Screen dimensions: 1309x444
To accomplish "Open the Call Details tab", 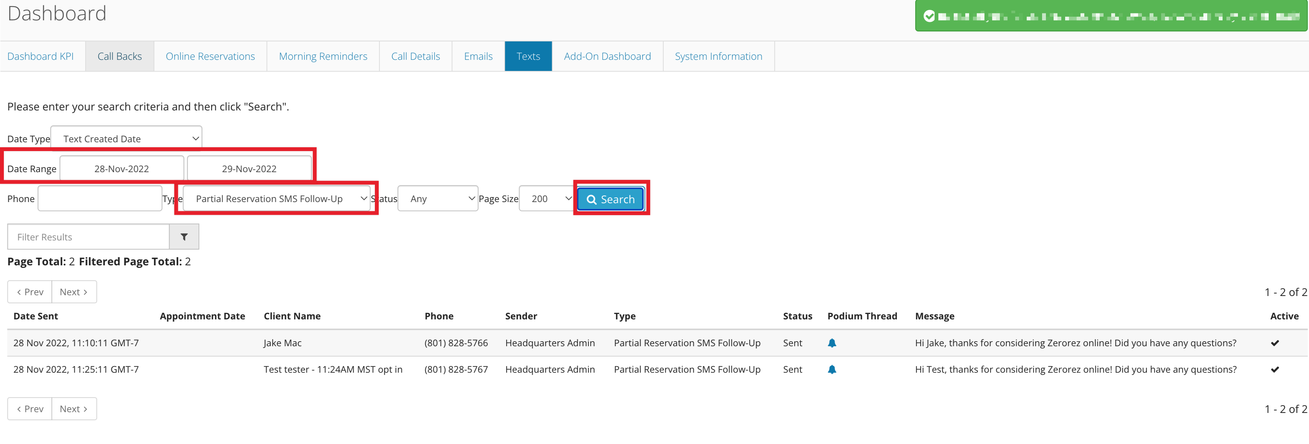I will click(416, 56).
